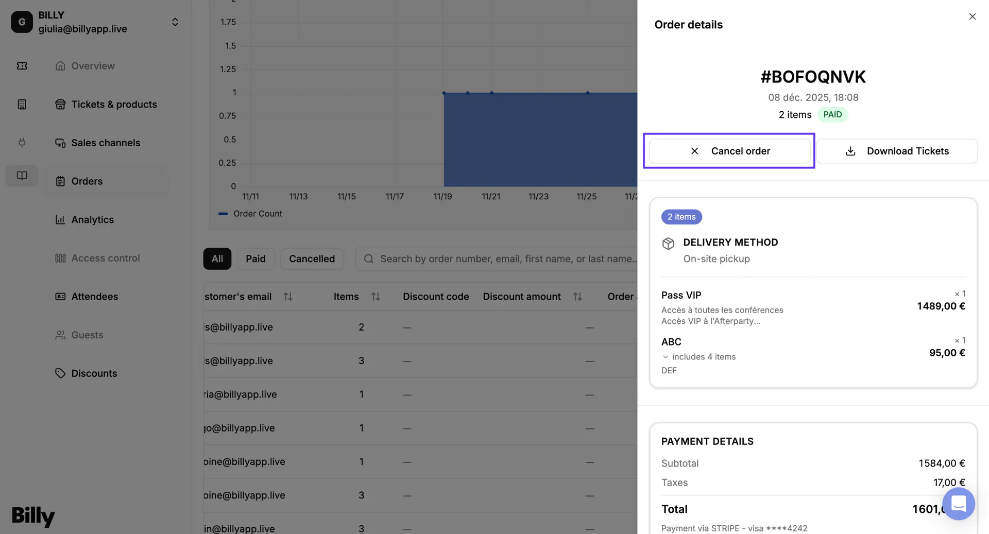Image resolution: width=989 pixels, height=534 pixels.
Task: Click the Attendees ID card icon
Action: click(60, 297)
